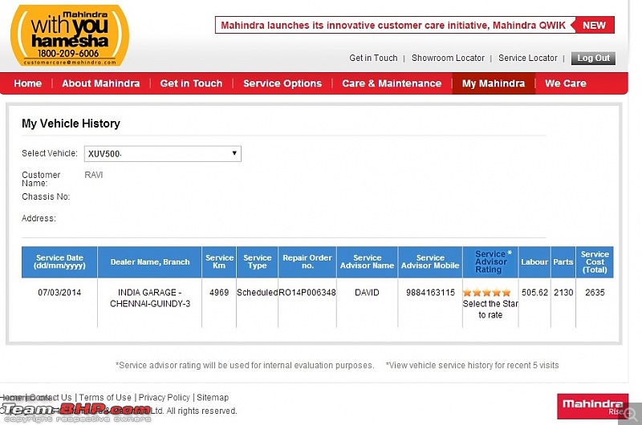Click the Scheduled service type cell
This screenshot has height=425, width=642.
tap(257, 293)
